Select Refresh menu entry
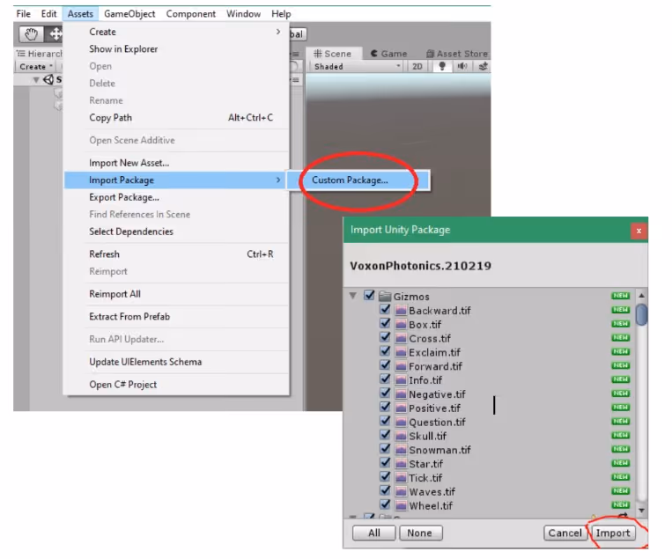Viewport: 672px width, 559px height. tap(176, 254)
